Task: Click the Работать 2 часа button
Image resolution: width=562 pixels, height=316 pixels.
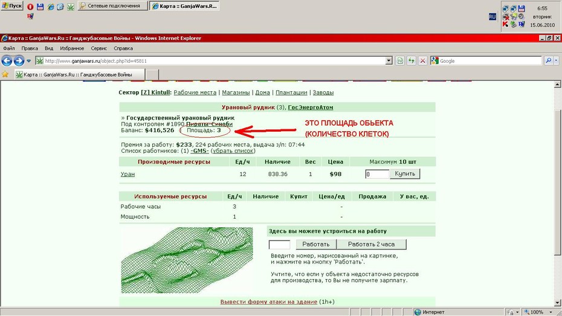Action: pos(371,244)
